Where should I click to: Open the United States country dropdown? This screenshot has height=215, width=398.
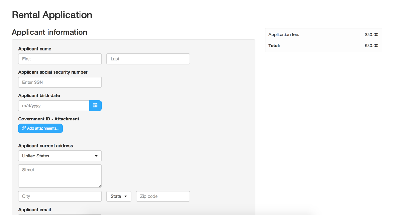(x=60, y=156)
